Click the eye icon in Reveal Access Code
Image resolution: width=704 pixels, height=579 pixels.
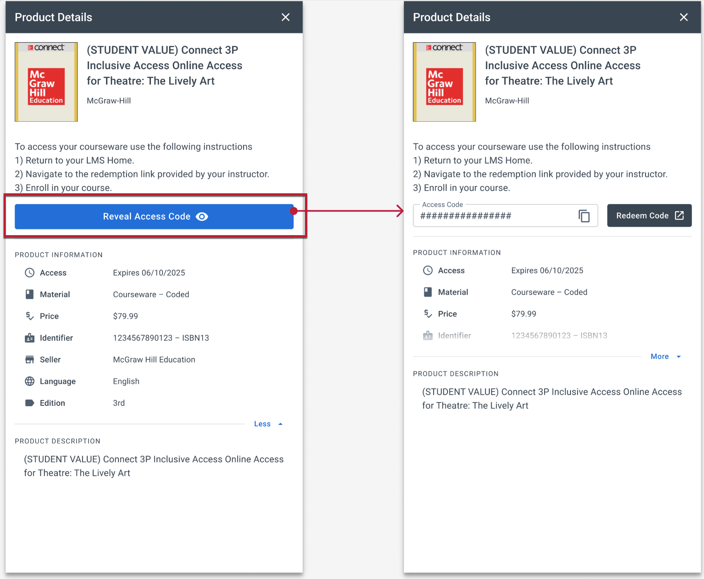pyautogui.click(x=202, y=216)
